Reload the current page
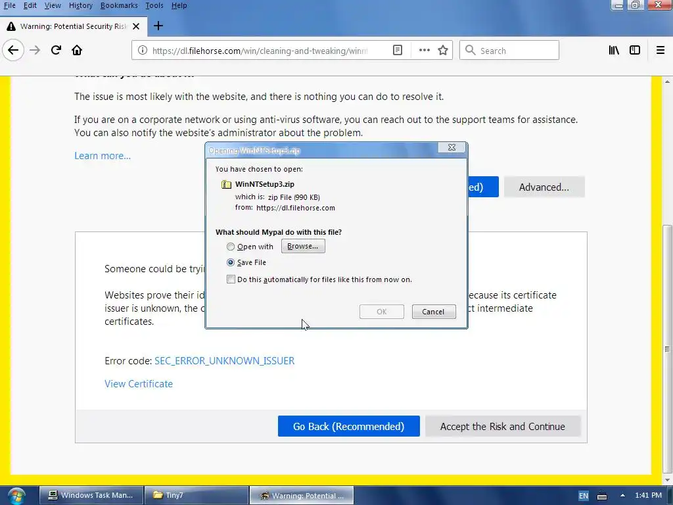This screenshot has height=505, width=673. [56, 50]
